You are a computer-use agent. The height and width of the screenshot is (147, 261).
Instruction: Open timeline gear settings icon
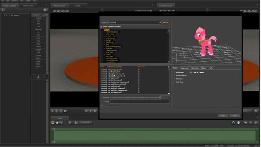256,123
